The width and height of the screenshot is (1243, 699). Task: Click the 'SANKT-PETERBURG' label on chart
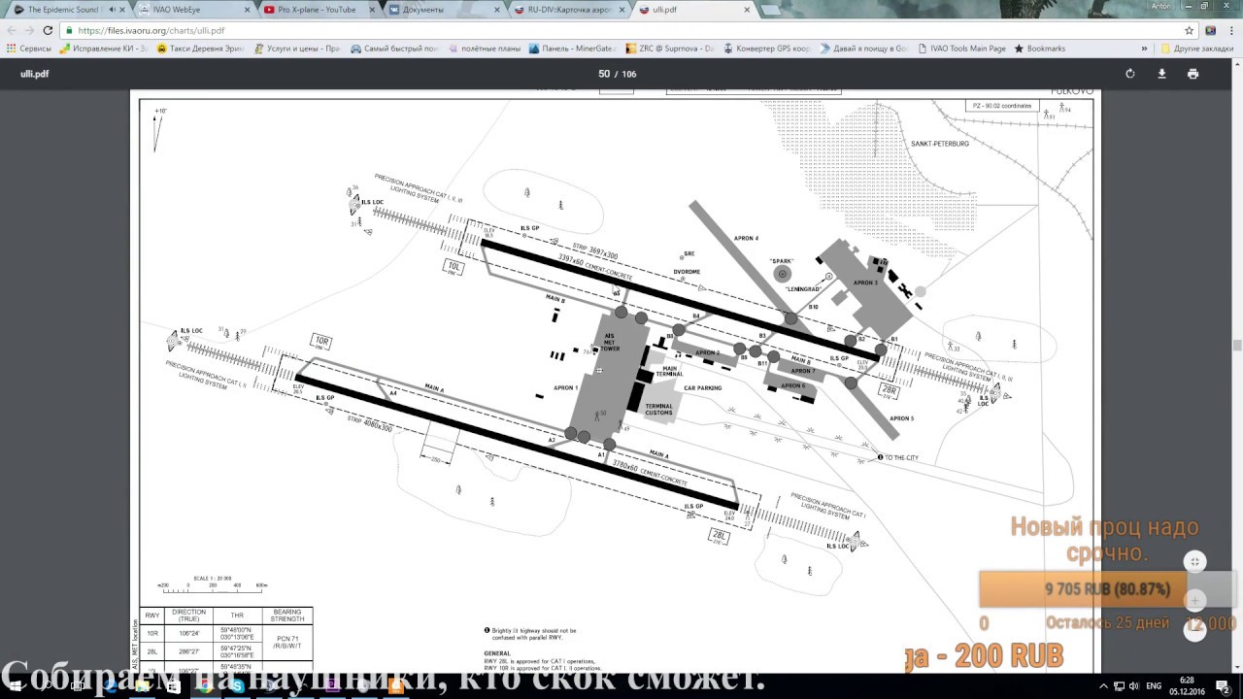point(940,144)
